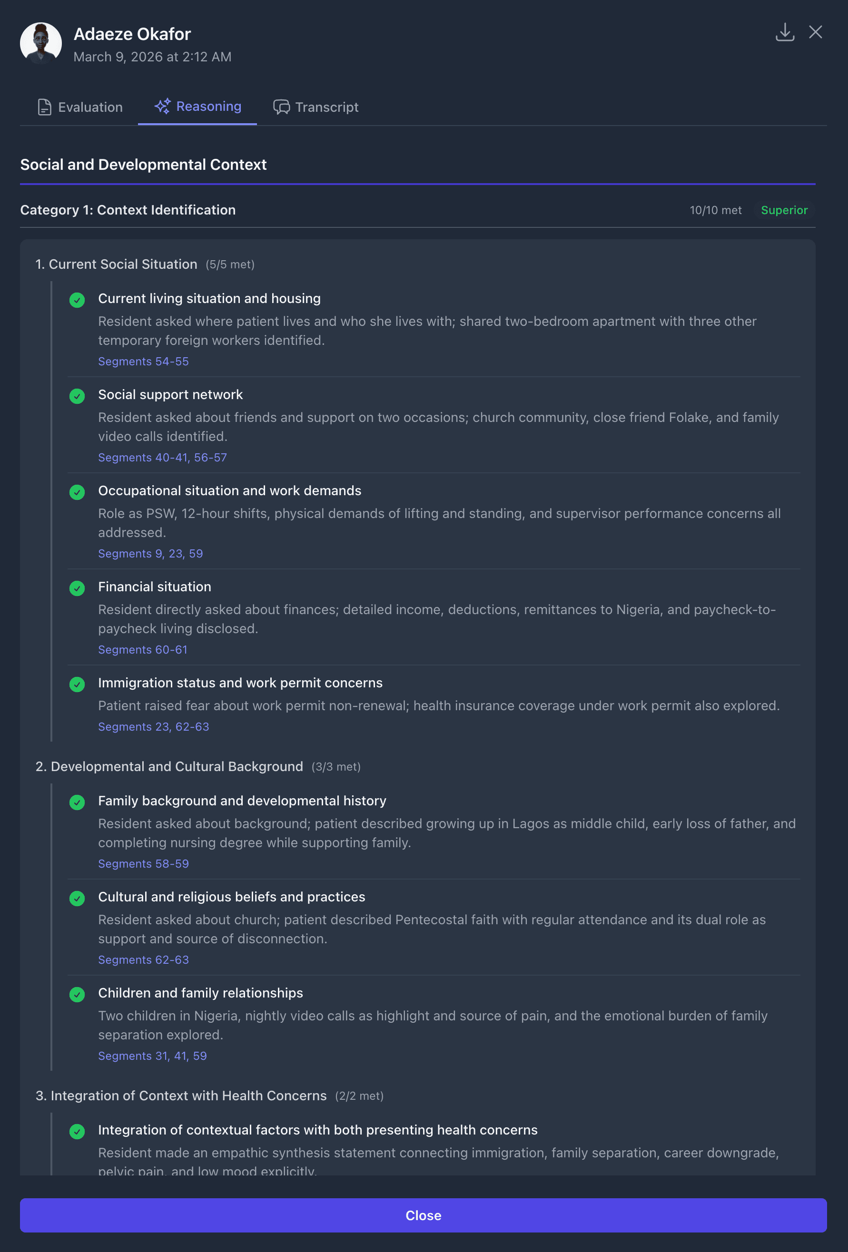The height and width of the screenshot is (1252, 848).
Task: Click the Close button at bottom
Action: pos(424,1215)
